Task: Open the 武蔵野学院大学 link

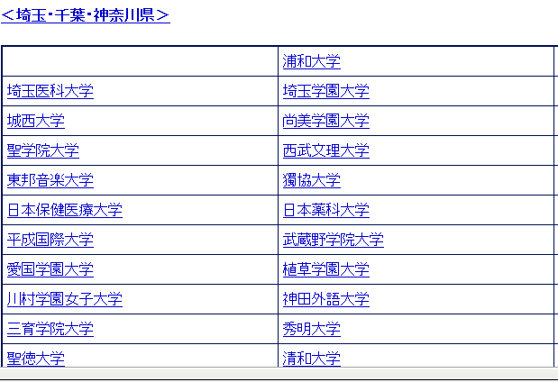Action: click(x=334, y=240)
